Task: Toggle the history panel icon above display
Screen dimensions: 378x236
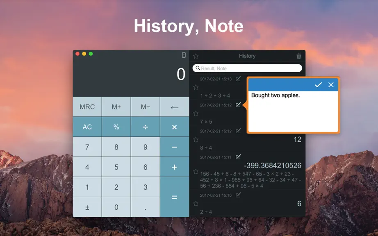Action: (x=184, y=55)
